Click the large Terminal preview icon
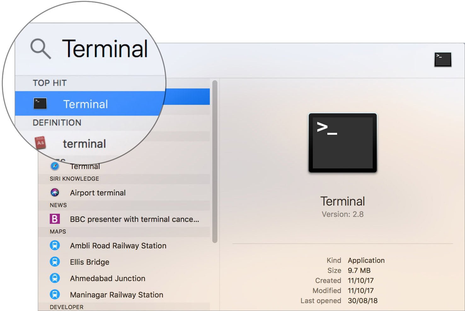The image size is (465, 311). tap(342, 143)
